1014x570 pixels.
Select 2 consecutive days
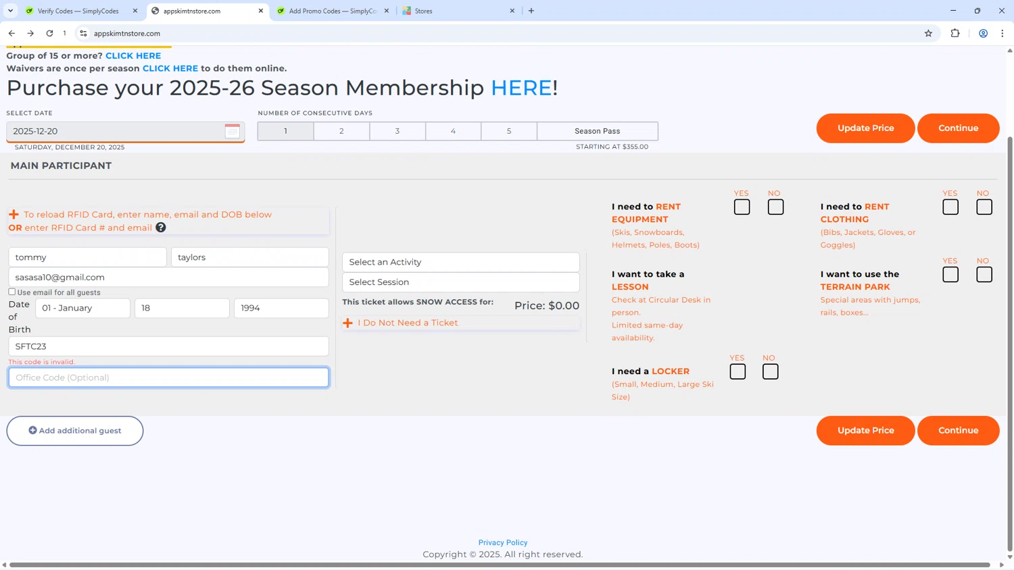341,131
